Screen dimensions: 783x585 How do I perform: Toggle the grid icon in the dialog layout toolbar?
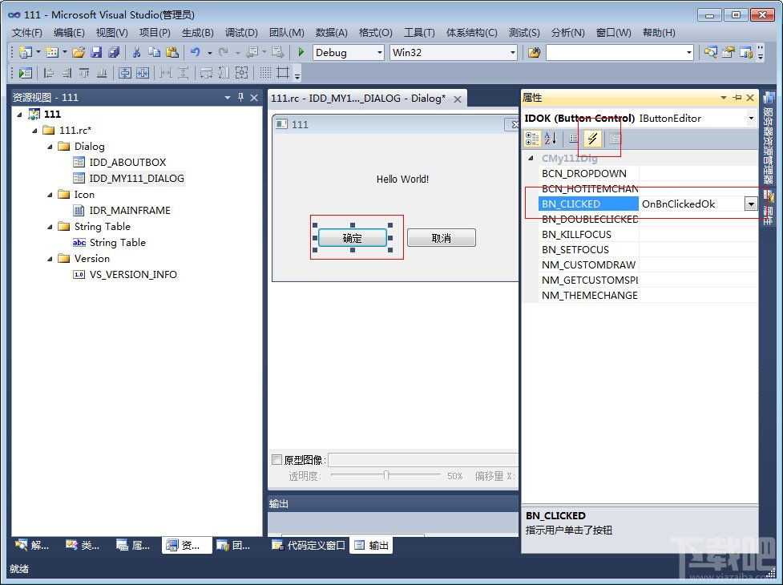(x=265, y=72)
